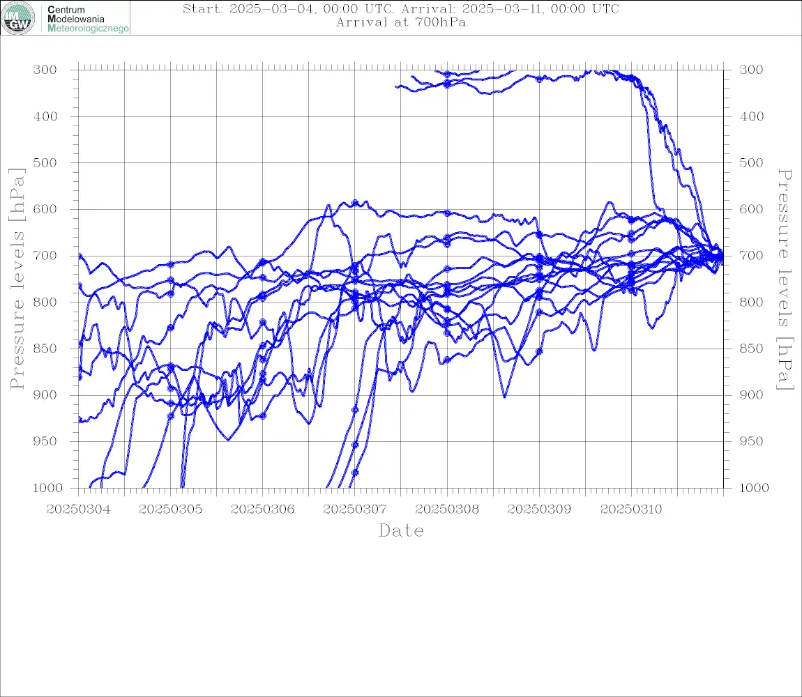
Task: Click left axis value 300
Action: [x=45, y=70]
